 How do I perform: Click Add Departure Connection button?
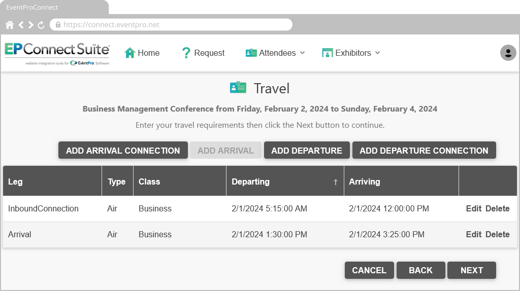click(x=424, y=150)
